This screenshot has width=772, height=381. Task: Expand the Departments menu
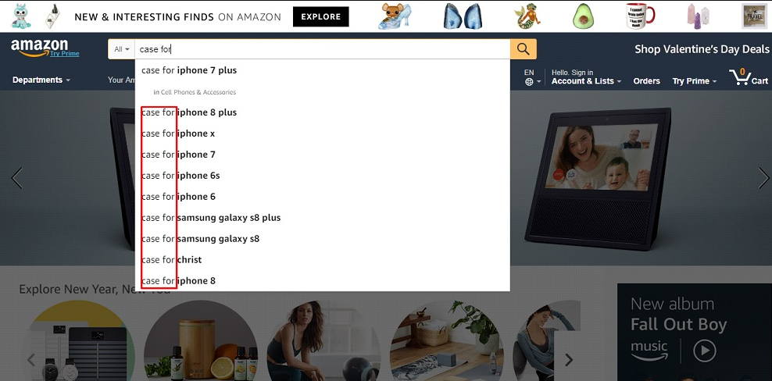41,80
